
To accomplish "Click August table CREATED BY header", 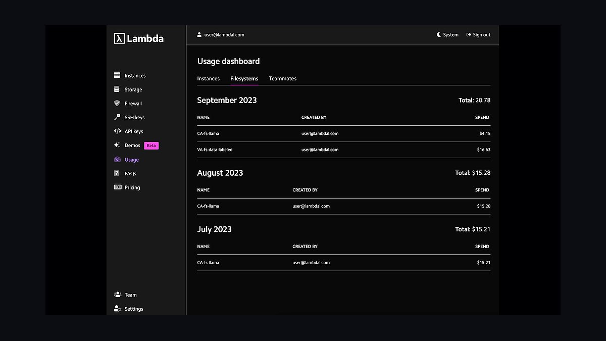I will coord(305,190).
